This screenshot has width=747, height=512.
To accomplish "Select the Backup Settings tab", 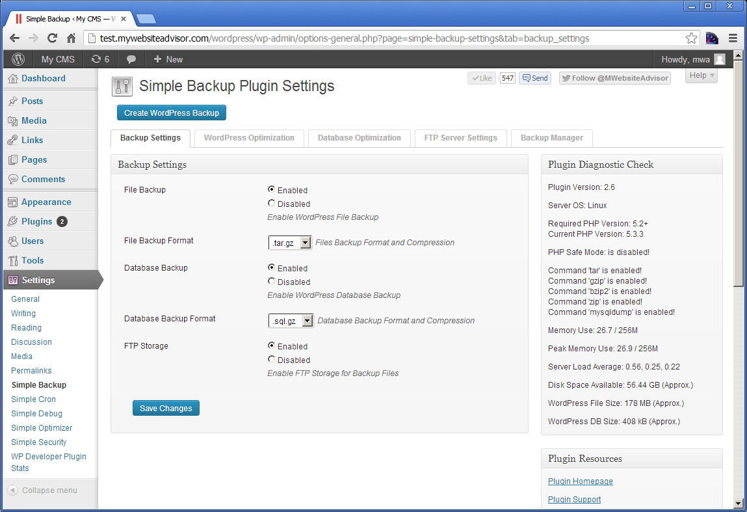I will tap(150, 138).
